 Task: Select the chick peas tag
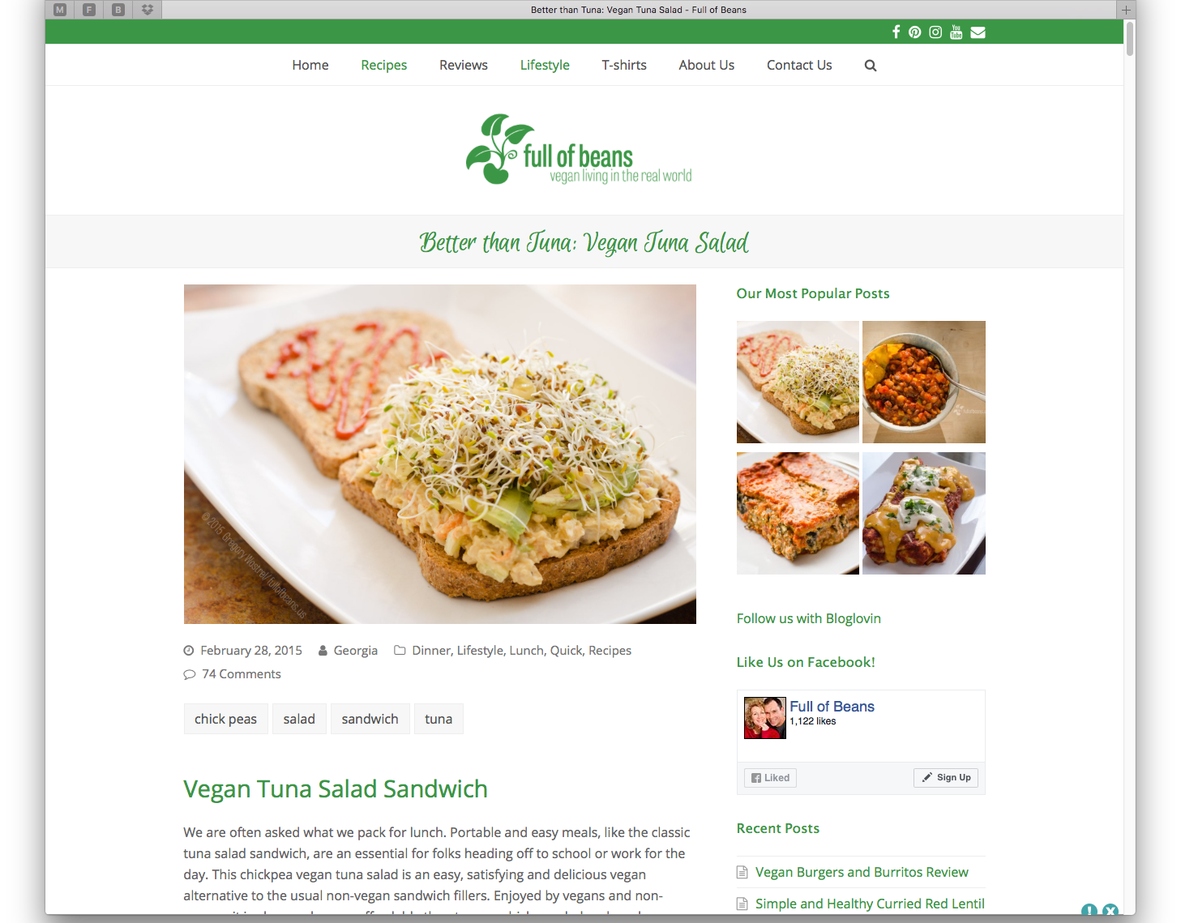click(225, 719)
